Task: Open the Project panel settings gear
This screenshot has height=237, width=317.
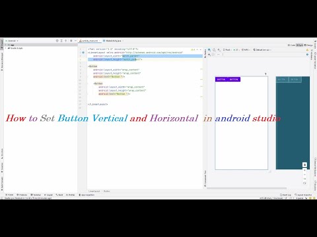Action: pyautogui.click(x=71, y=41)
